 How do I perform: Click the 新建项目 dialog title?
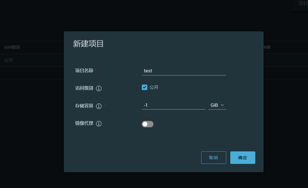click(88, 44)
